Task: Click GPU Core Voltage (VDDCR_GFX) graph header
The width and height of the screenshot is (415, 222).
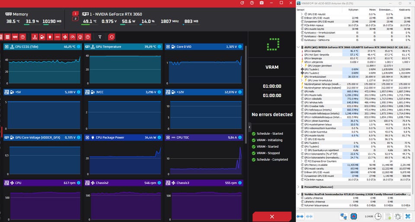Action: pyautogui.click(x=42, y=137)
